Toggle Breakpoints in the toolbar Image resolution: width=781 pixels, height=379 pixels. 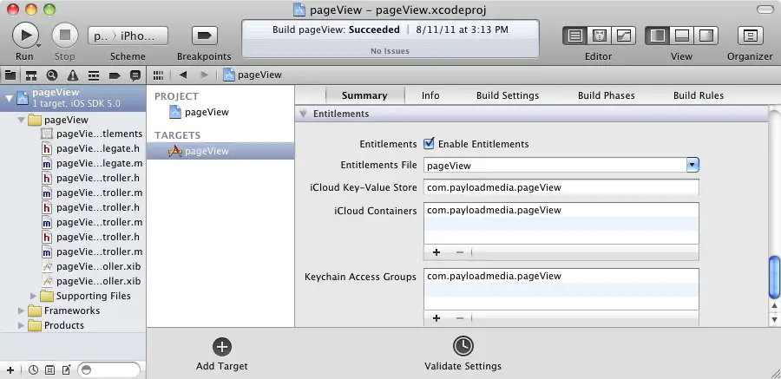click(x=204, y=35)
